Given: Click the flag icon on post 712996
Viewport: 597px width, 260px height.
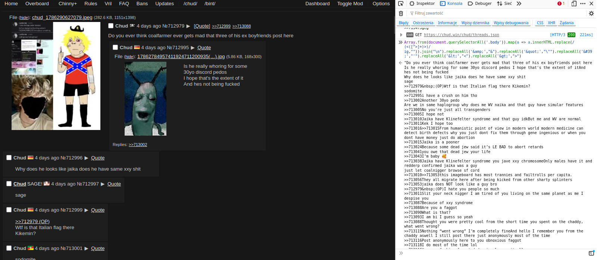Looking at the screenshot, I should (31, 158).
